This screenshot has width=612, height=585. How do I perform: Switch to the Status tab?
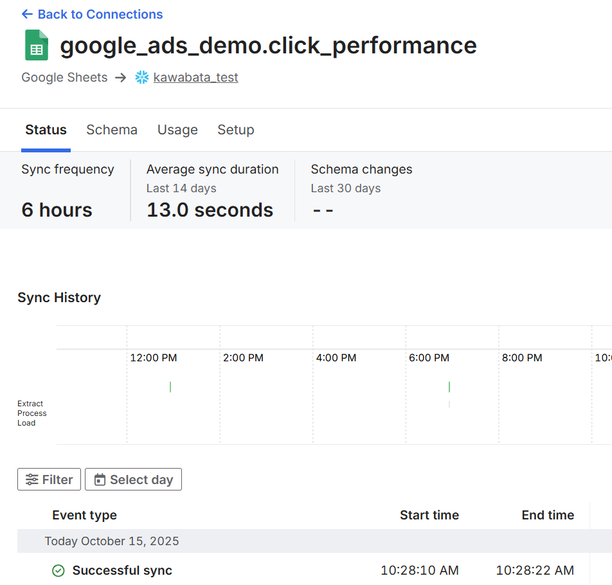(46, 130)
